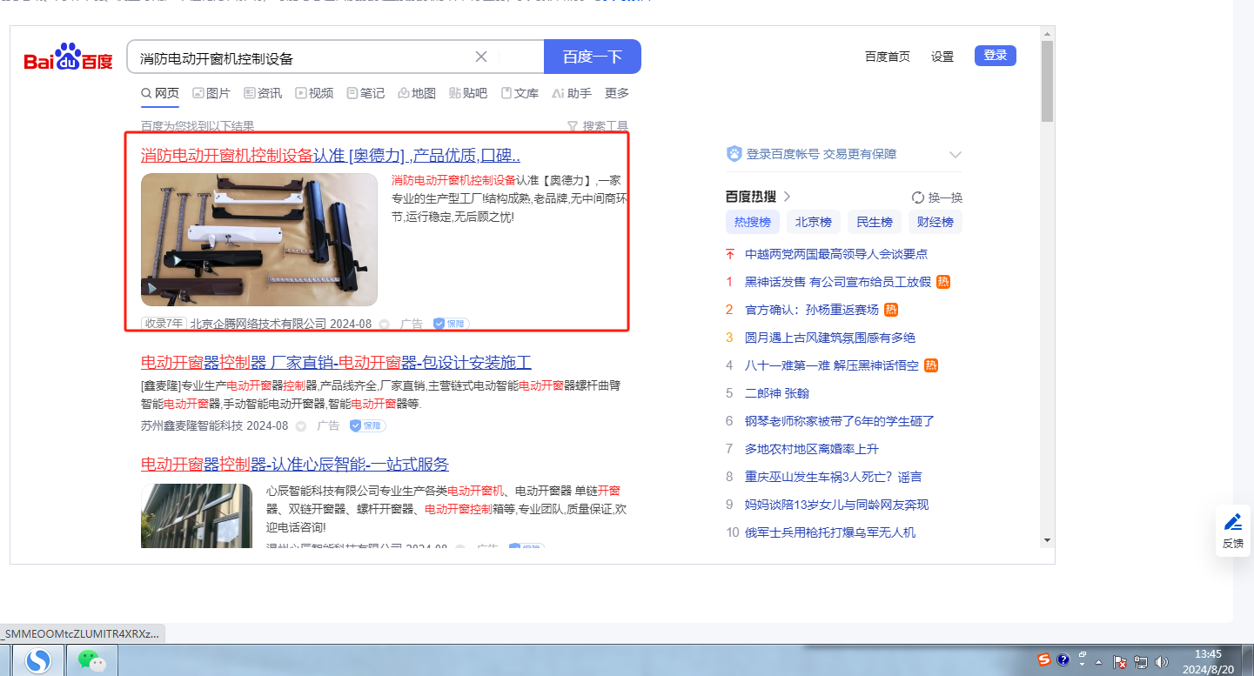
Task: Select the 文库 tab
Action: click(520, 93)
